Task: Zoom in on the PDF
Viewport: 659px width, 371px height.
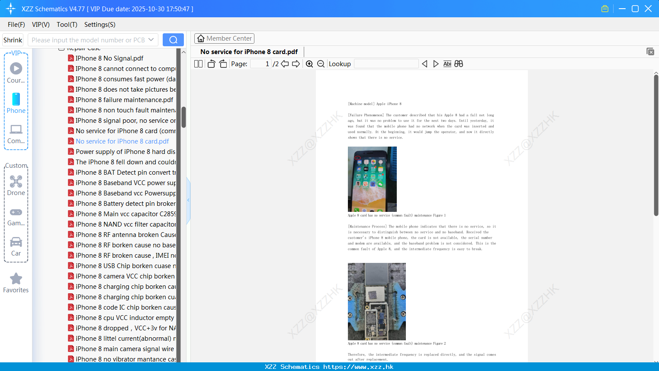Action: (309, 64)
